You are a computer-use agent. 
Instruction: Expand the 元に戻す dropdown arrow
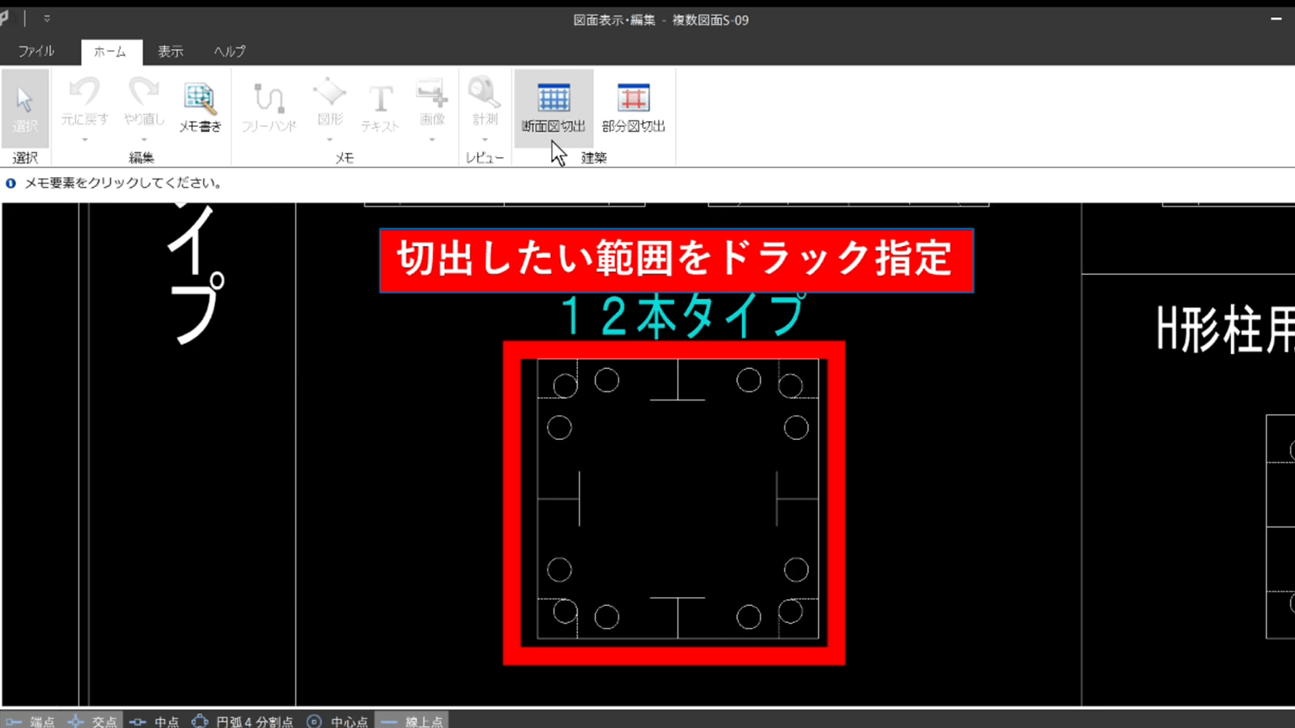[x=84, y=140]
